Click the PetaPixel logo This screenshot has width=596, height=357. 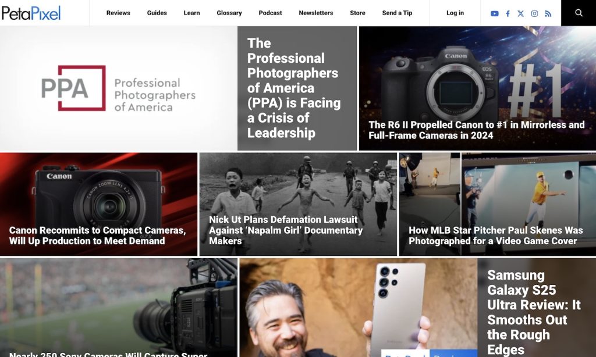[31, 13]
